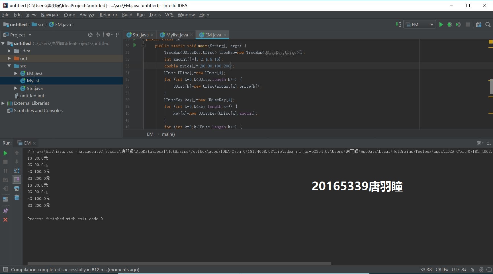Click main() breadcrumb below editor
The width and height of the screenshot is (493, 274).
pos(168,134)
